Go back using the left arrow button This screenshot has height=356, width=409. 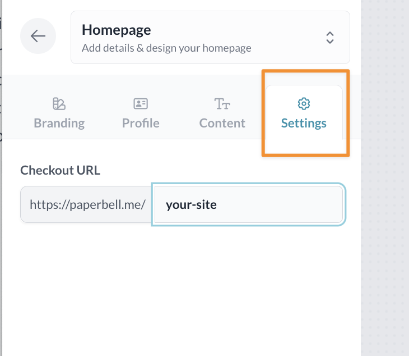click(x=38, y=36)
